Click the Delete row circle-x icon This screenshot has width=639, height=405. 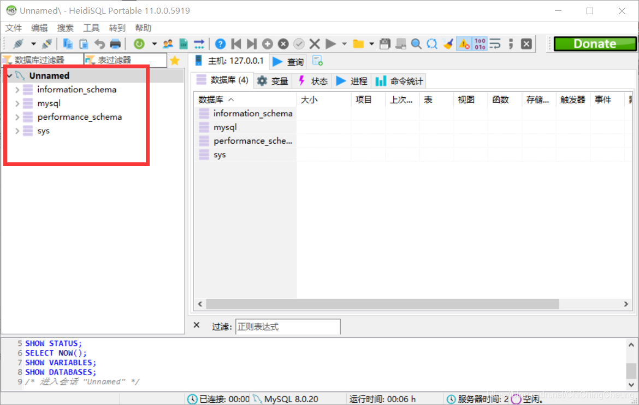coord(283,44)
